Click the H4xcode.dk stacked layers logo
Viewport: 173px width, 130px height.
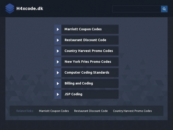click(x=10, y=8)
